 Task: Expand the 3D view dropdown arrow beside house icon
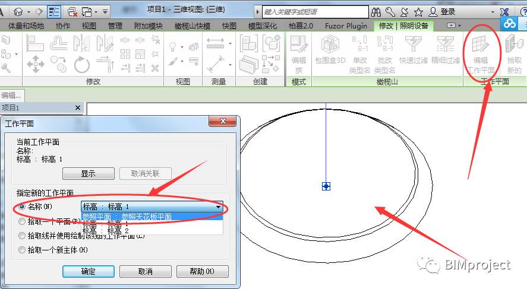click(x=29, y=12)
